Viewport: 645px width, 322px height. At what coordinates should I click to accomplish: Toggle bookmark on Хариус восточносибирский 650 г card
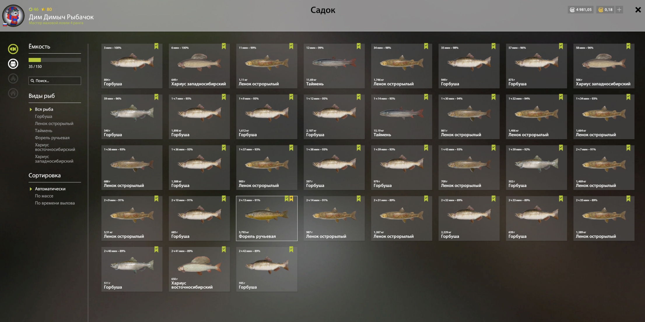pyautogui.click(x=224, y=250)
